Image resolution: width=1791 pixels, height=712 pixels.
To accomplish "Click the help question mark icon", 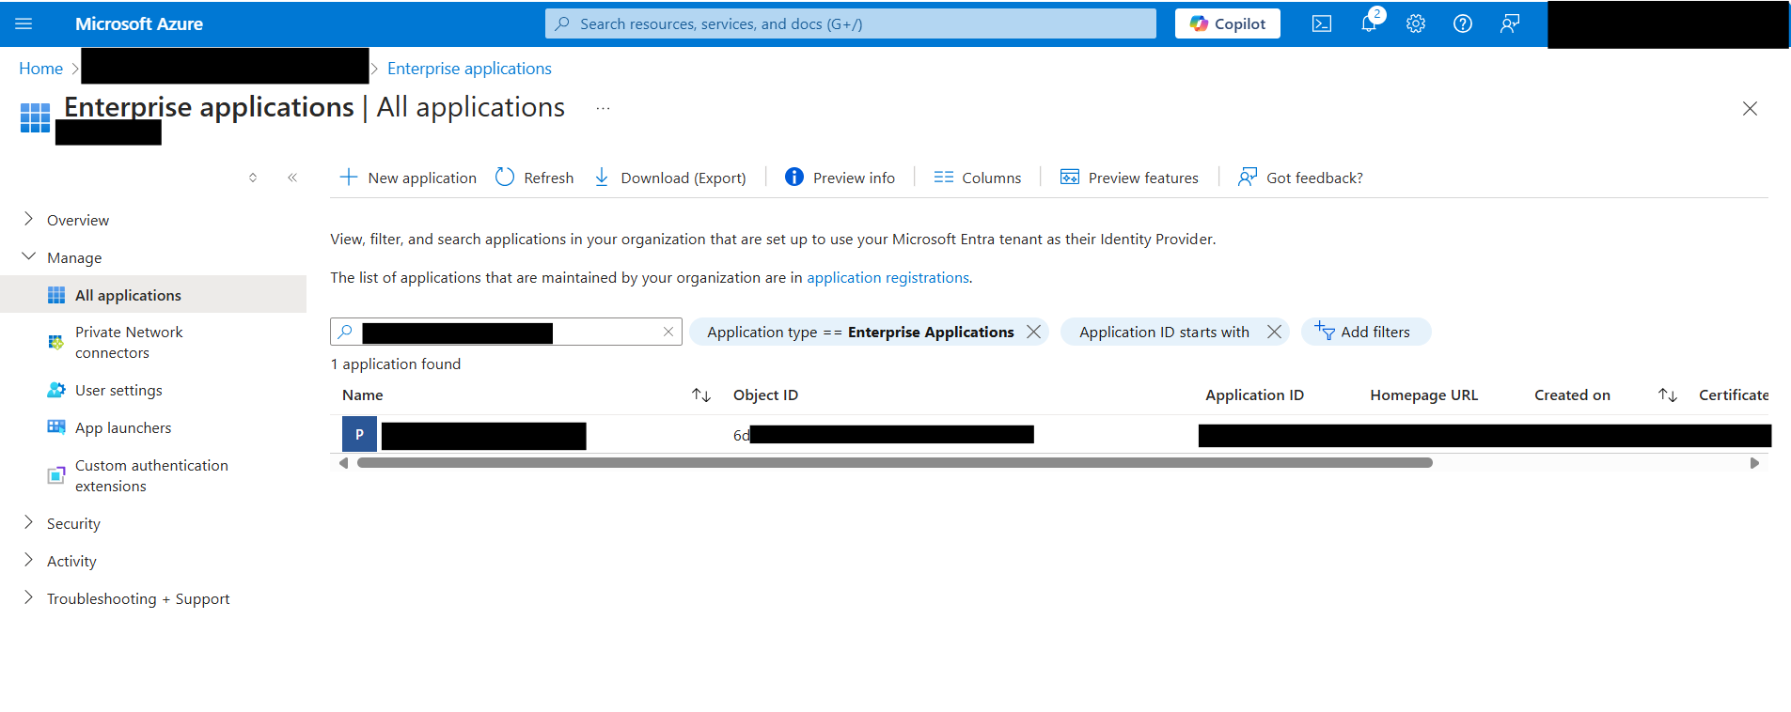I will [x=1463, y=23].
